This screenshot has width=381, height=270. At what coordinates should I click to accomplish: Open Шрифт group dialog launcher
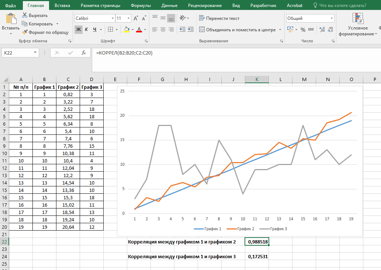click(x=146, y=41)
